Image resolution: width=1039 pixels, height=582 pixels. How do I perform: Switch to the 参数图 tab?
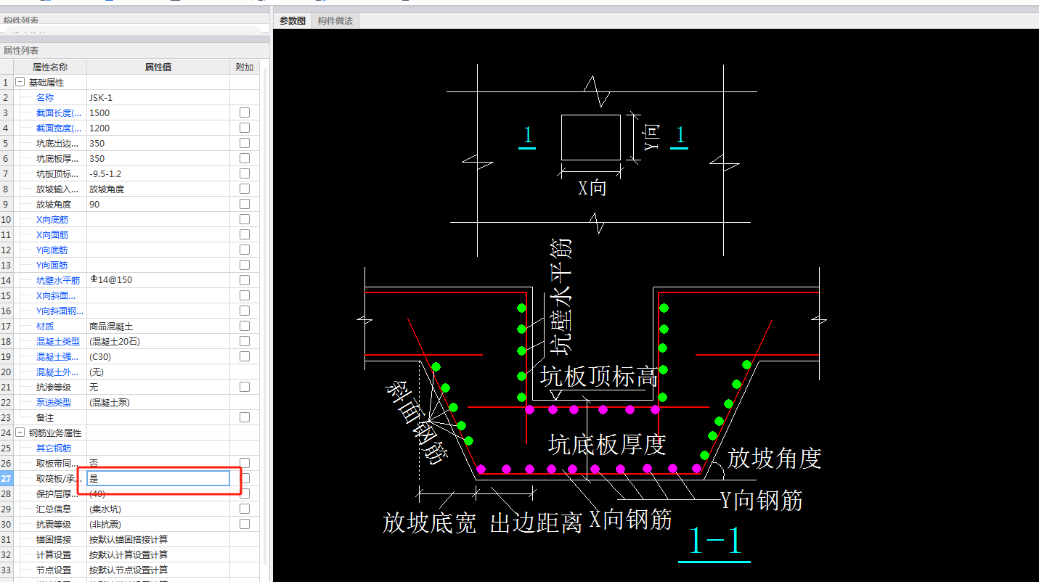[293, 21]
